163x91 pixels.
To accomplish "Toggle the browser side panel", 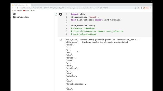I will pyautogui.click(x=142, y=8).
